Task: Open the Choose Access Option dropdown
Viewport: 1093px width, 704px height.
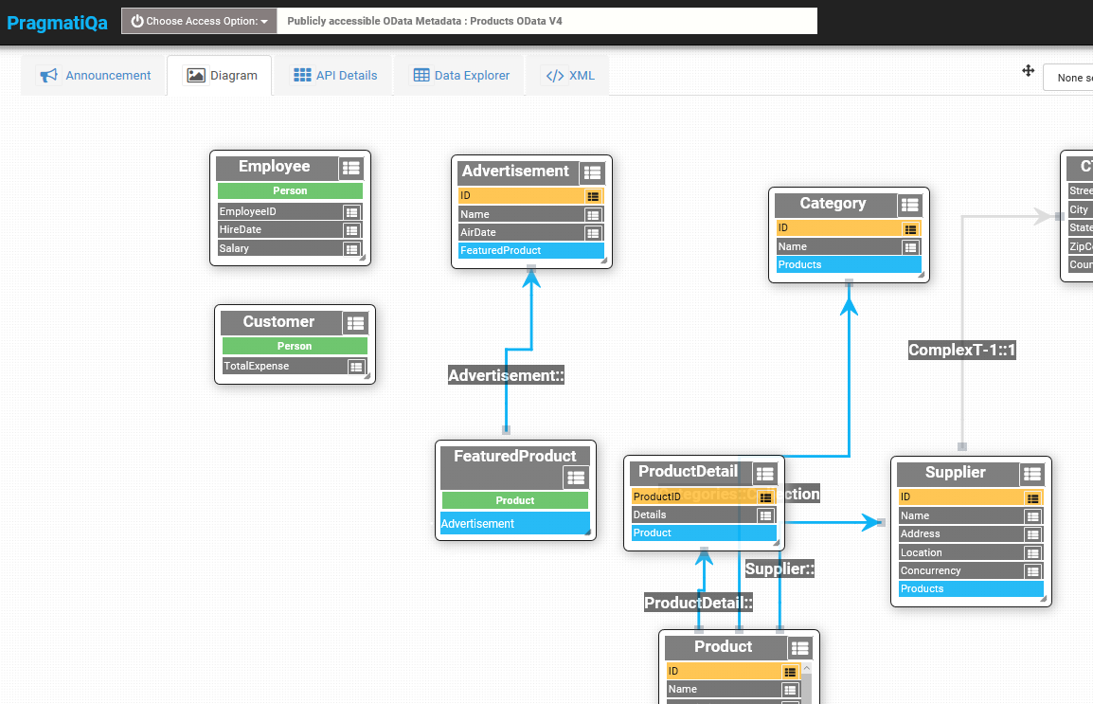Action: tap(199, 21)
